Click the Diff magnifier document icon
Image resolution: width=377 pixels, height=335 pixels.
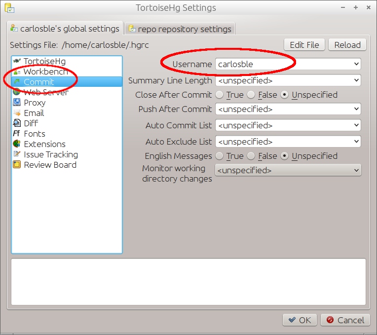tap(17, 123)
